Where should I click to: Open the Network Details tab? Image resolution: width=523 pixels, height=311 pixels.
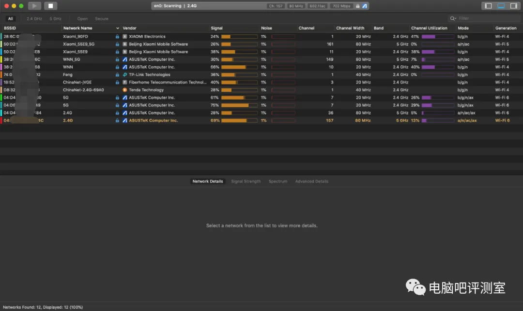(x=208, y=181)
